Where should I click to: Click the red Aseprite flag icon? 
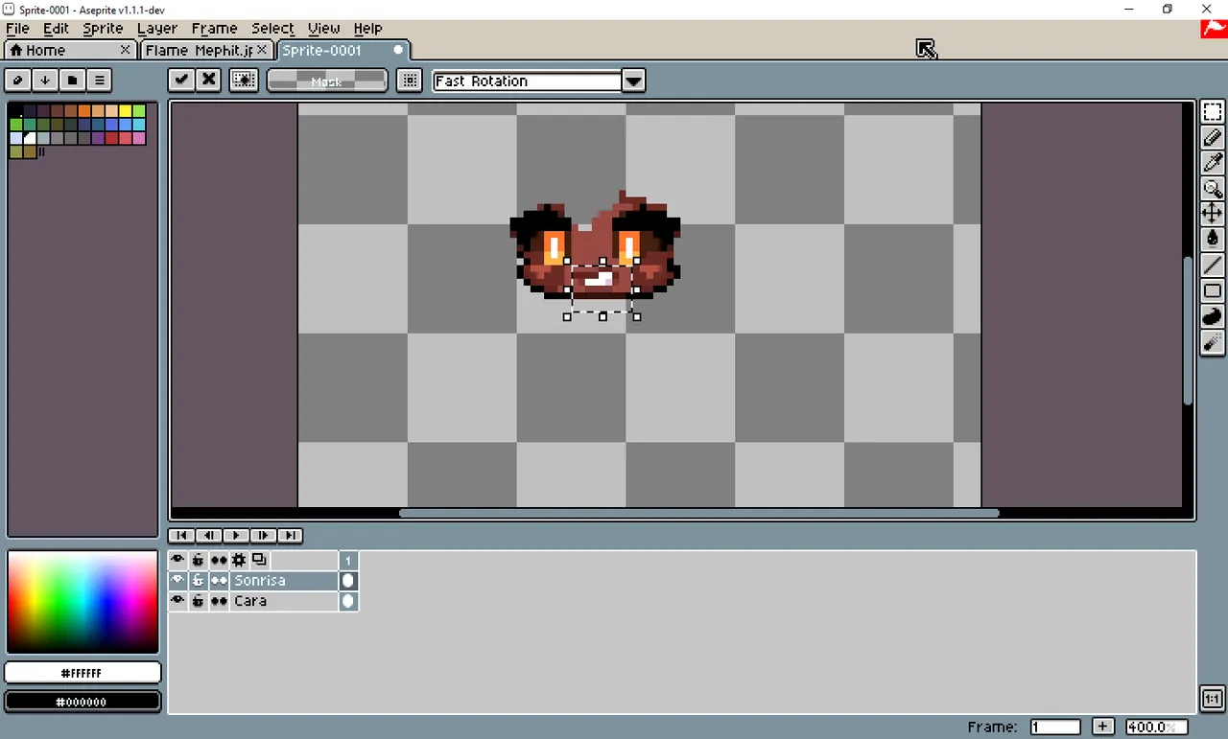(x=1214, y=29)
